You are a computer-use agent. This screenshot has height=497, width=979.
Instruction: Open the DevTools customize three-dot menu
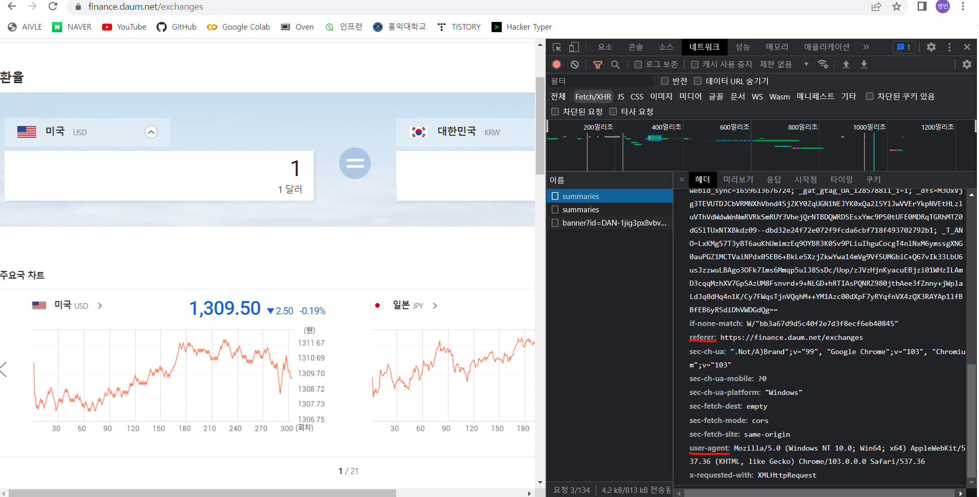tap(949, 47)
